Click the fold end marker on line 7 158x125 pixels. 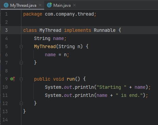pyautogui.click(x=21, y=62)
